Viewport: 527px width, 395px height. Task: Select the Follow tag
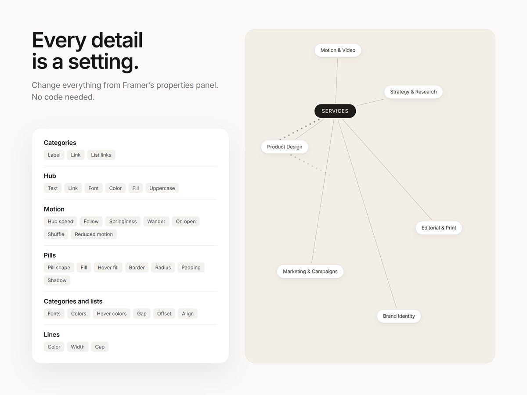[91, 222]
